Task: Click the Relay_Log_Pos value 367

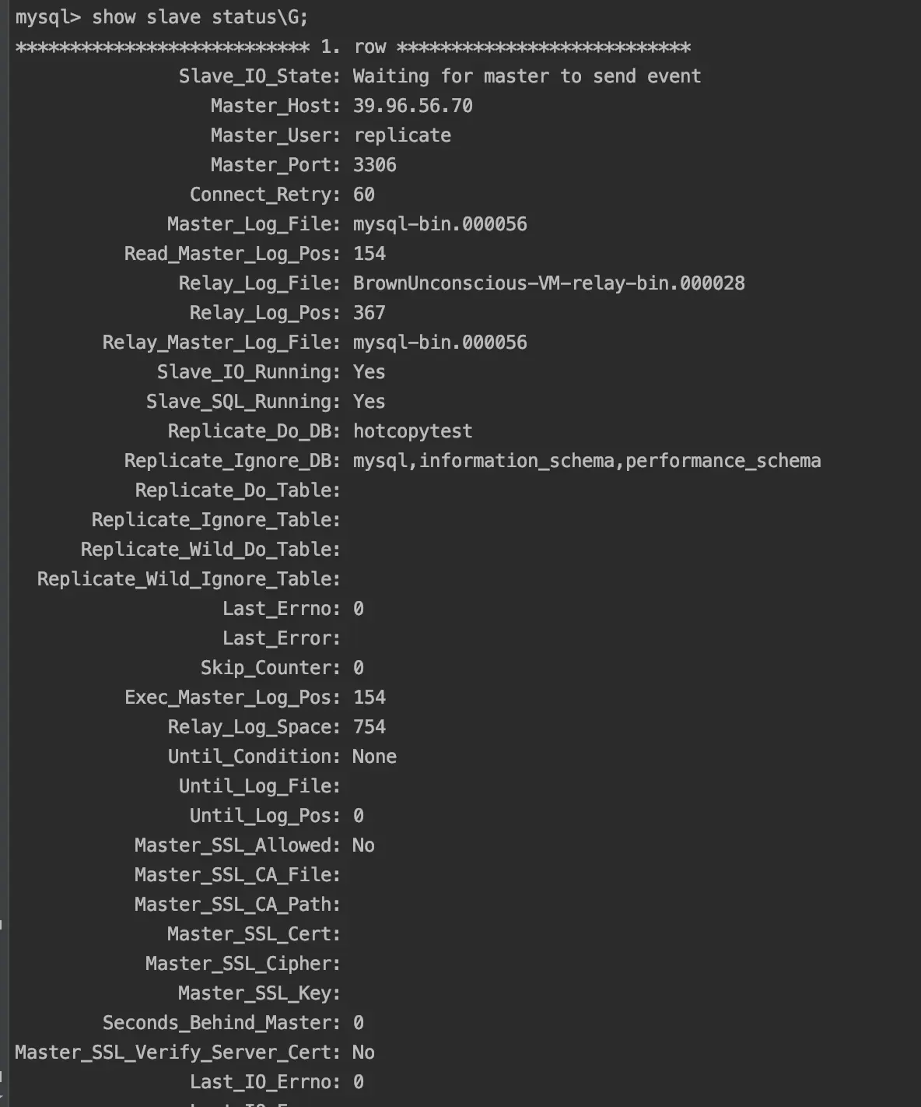Action: point(369,313)
